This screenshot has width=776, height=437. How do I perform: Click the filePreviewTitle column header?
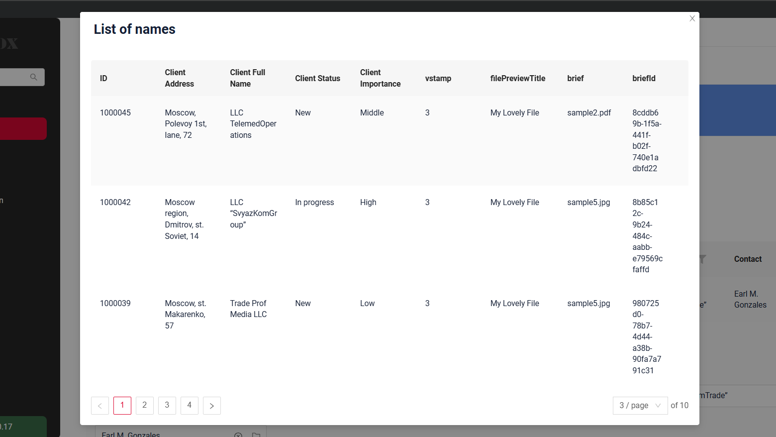(517, 78)
